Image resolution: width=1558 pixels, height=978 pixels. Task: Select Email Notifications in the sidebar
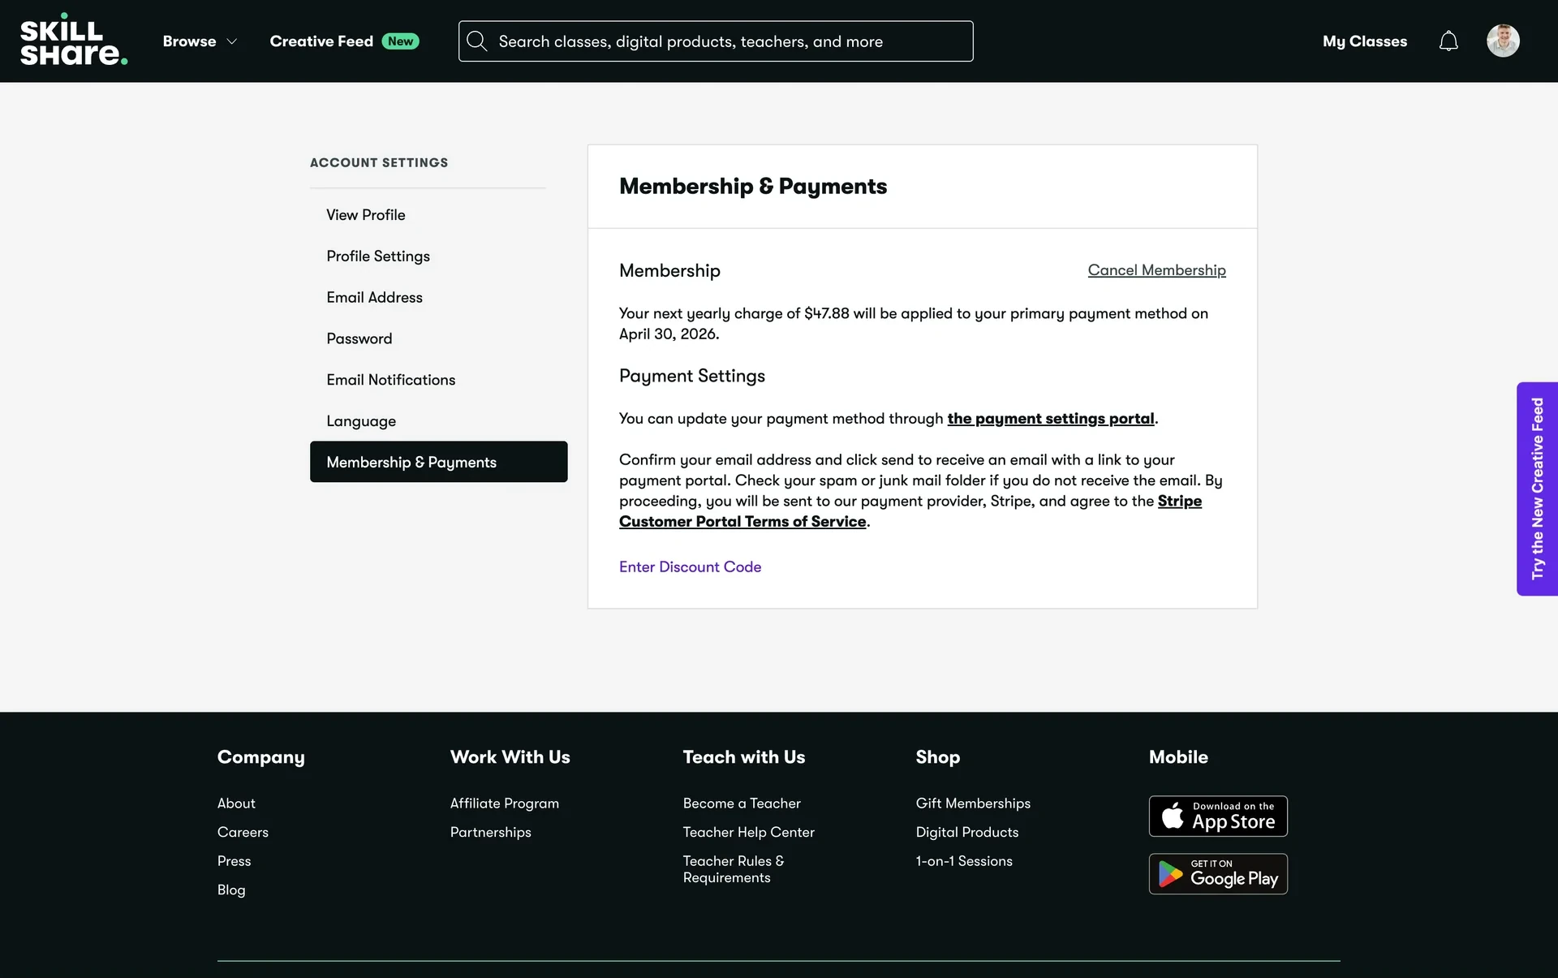[x=390, y=380]
